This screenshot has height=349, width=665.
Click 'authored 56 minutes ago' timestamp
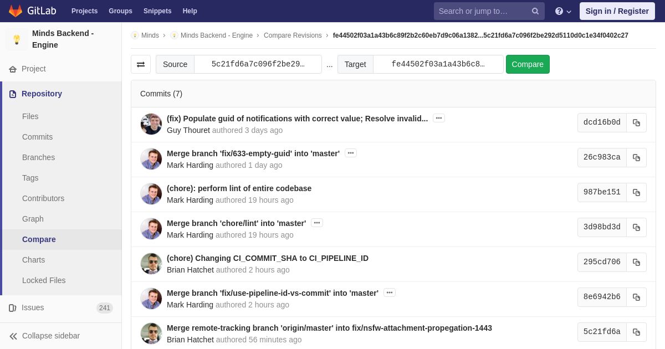coord(259,340)
